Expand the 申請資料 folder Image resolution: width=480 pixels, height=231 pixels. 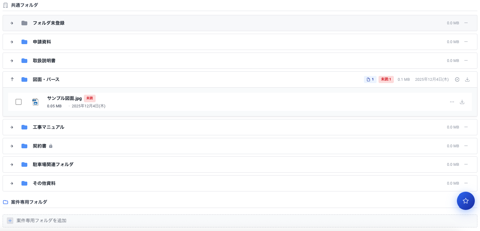point(12,42)
